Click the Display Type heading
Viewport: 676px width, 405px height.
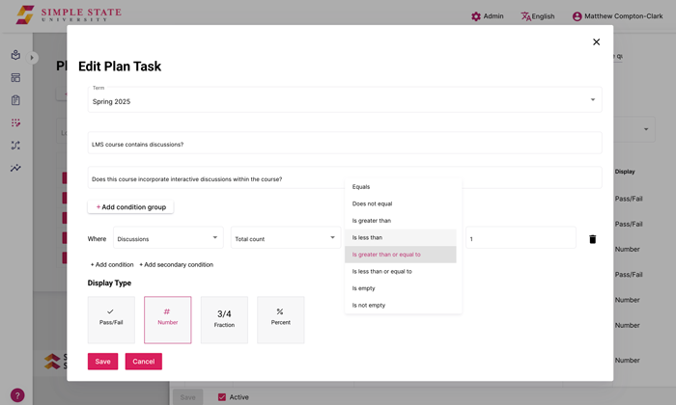[x=109, y=283]
